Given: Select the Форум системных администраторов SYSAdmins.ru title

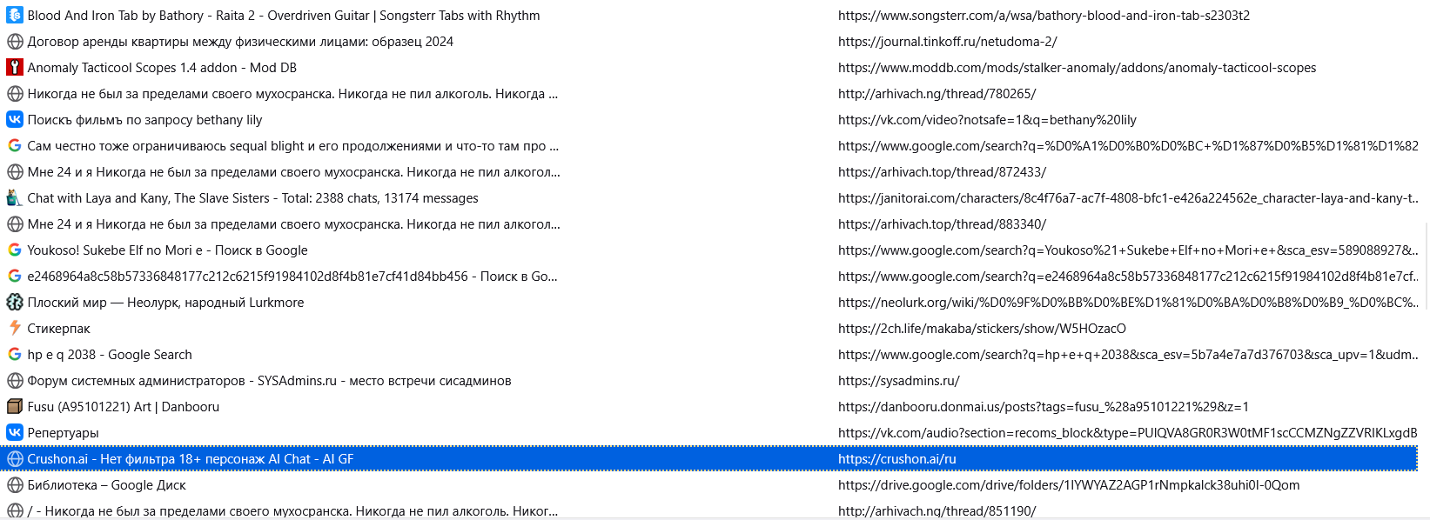Looking at the screenshot, I should (x=269, y=381).
